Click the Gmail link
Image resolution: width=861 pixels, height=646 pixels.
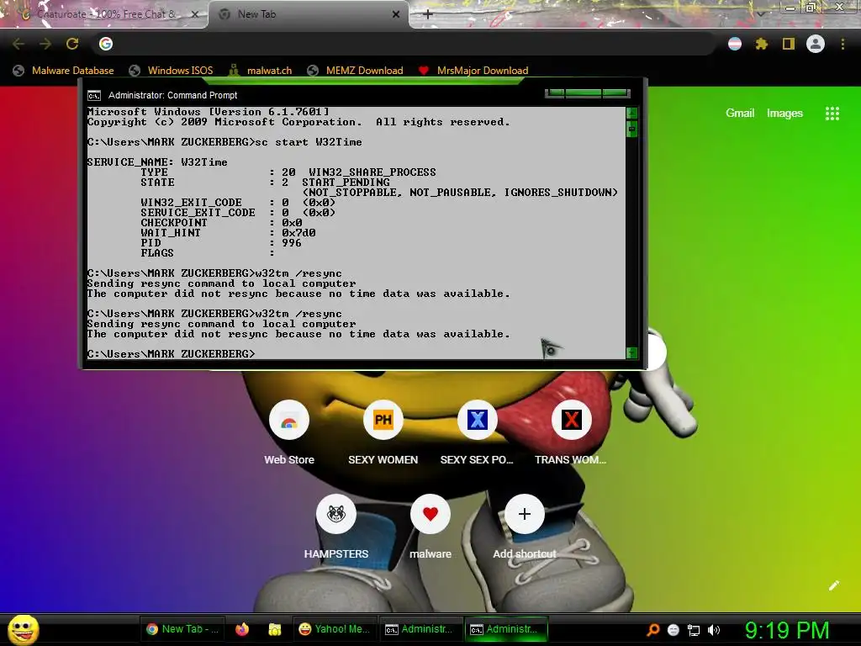pos(740,114)
